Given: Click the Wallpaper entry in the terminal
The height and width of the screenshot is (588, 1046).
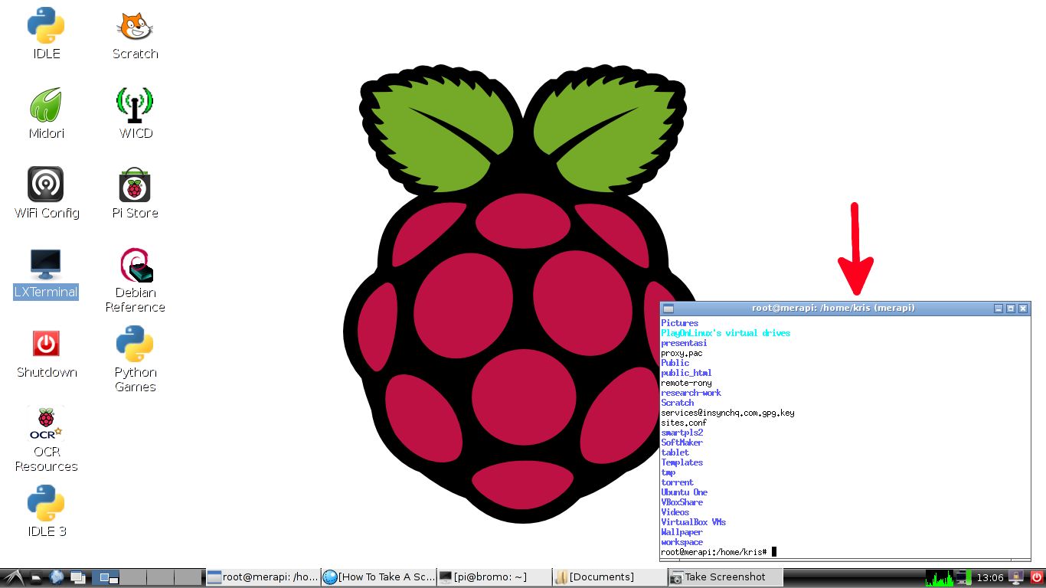Looking at the screenshot, I should pos(682,532).
